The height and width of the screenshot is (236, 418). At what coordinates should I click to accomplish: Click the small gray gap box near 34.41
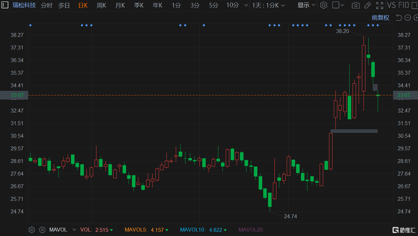(x=375, y=88)
